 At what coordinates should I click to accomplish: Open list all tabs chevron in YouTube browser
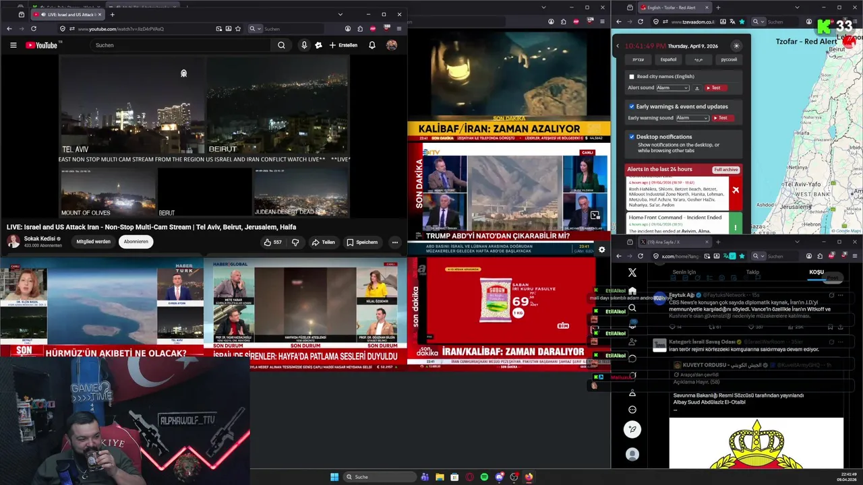[340, 14]
